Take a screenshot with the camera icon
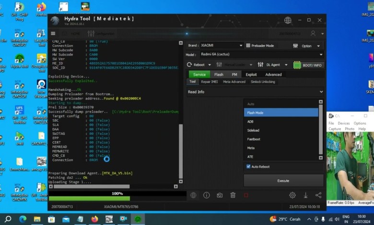The height and width of the screenshot is (225, 374). [x=220, y=195]
